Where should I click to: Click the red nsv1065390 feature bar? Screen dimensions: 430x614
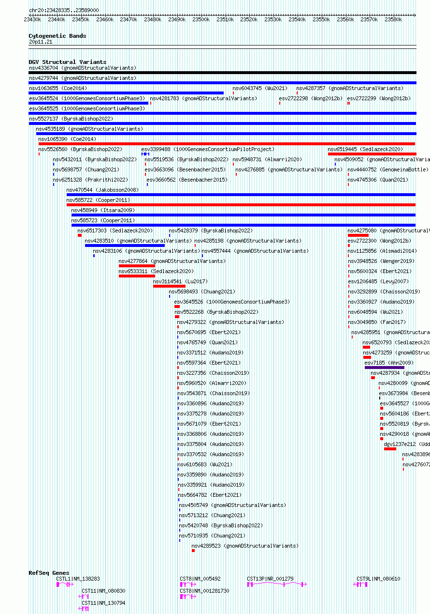click(x=227, y=144)
